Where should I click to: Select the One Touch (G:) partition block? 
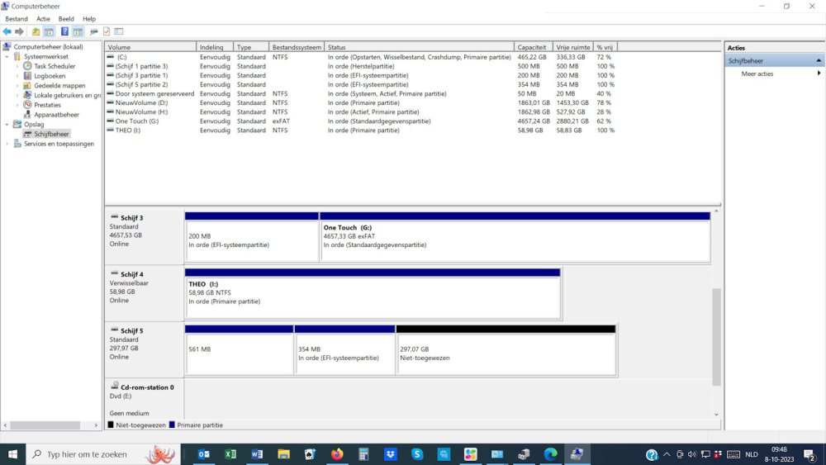[x=515, y=237]
